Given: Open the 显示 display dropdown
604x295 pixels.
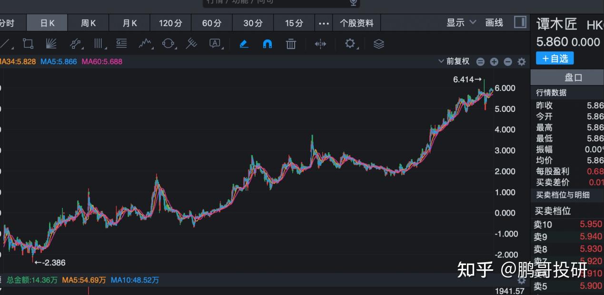Looking at the screenshot, I should coord(456,22).
